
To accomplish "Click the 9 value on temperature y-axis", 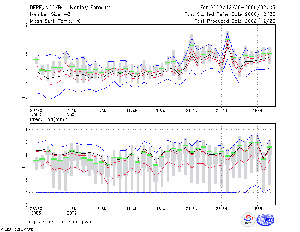I will (x=27, y=25).
